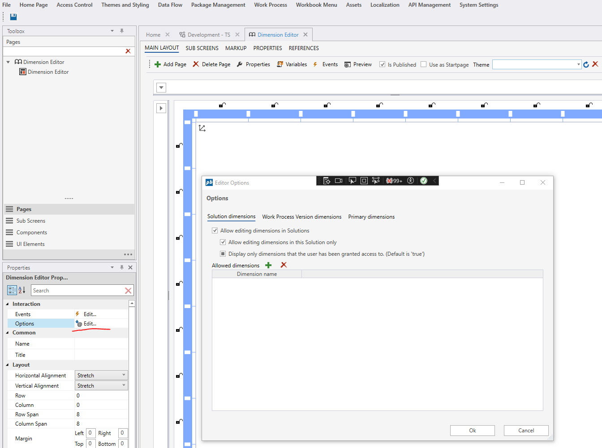
Task: Toggle the Is Published checkbox
Action: [x=382, y=64]
